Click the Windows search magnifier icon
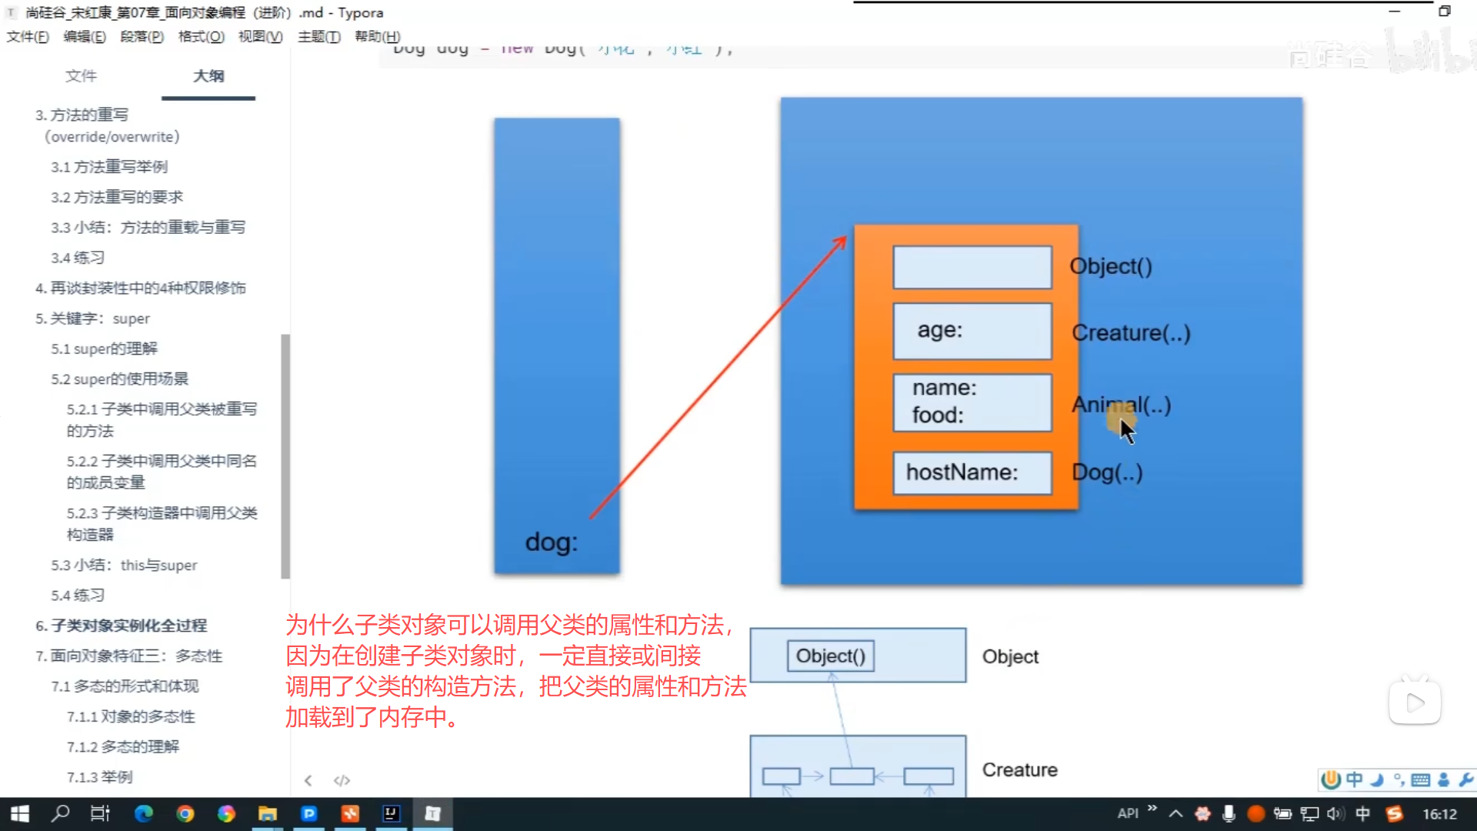This screenshot has height=831, width=1477. (x=60, y=813)
